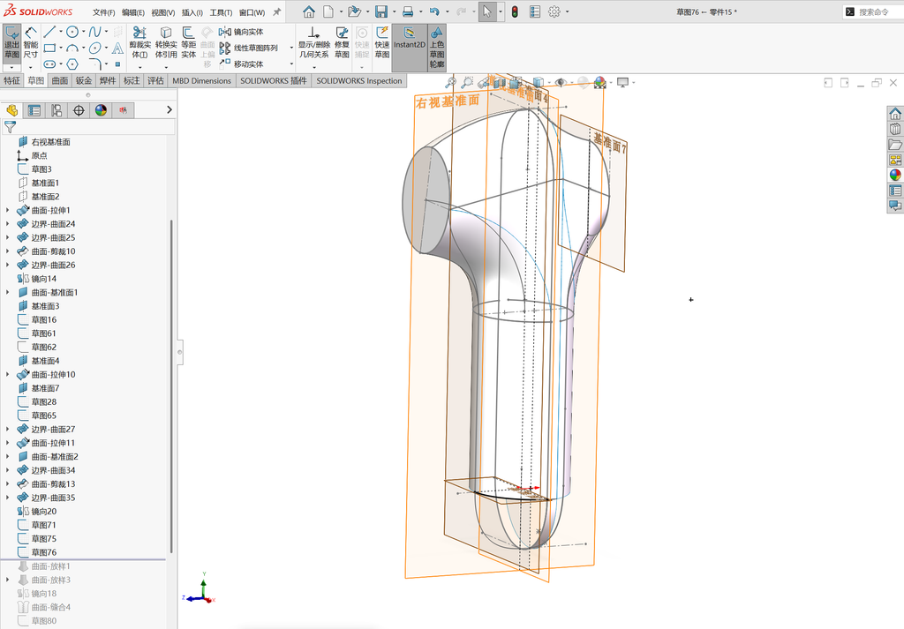
Task: Toggle 上色草图轮廓 shaded sketch contours
Action: tap(437, 48)
